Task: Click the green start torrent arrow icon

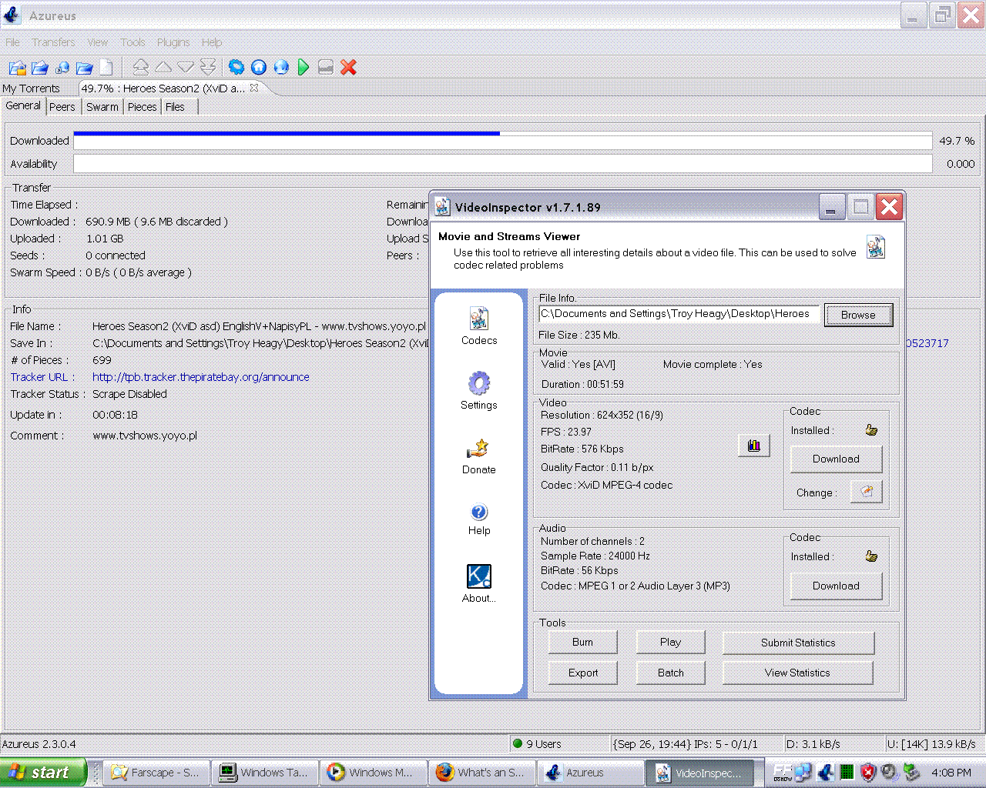Action: coord(304,68)
